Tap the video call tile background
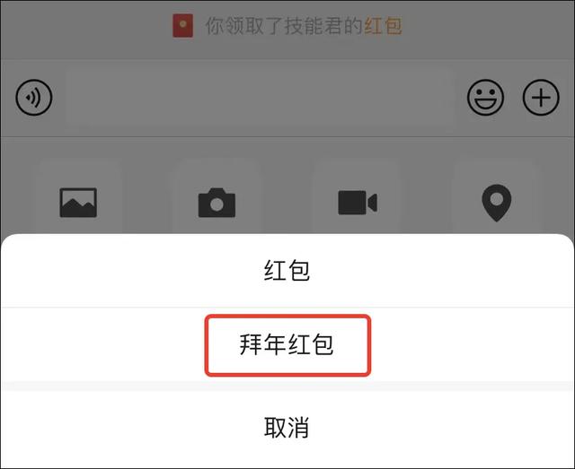 pyautogui.click(x=358, y=195)
